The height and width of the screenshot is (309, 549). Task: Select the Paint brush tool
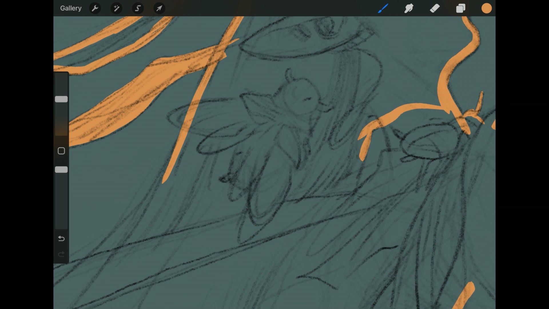[x=383, y=8]
